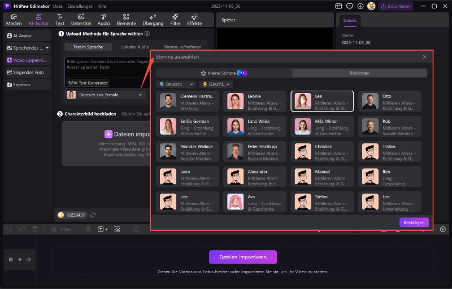The height and width of the screenshot is (289, 452).
Task: Mute the timeline track speaker icon
Action: click(29, 260)
